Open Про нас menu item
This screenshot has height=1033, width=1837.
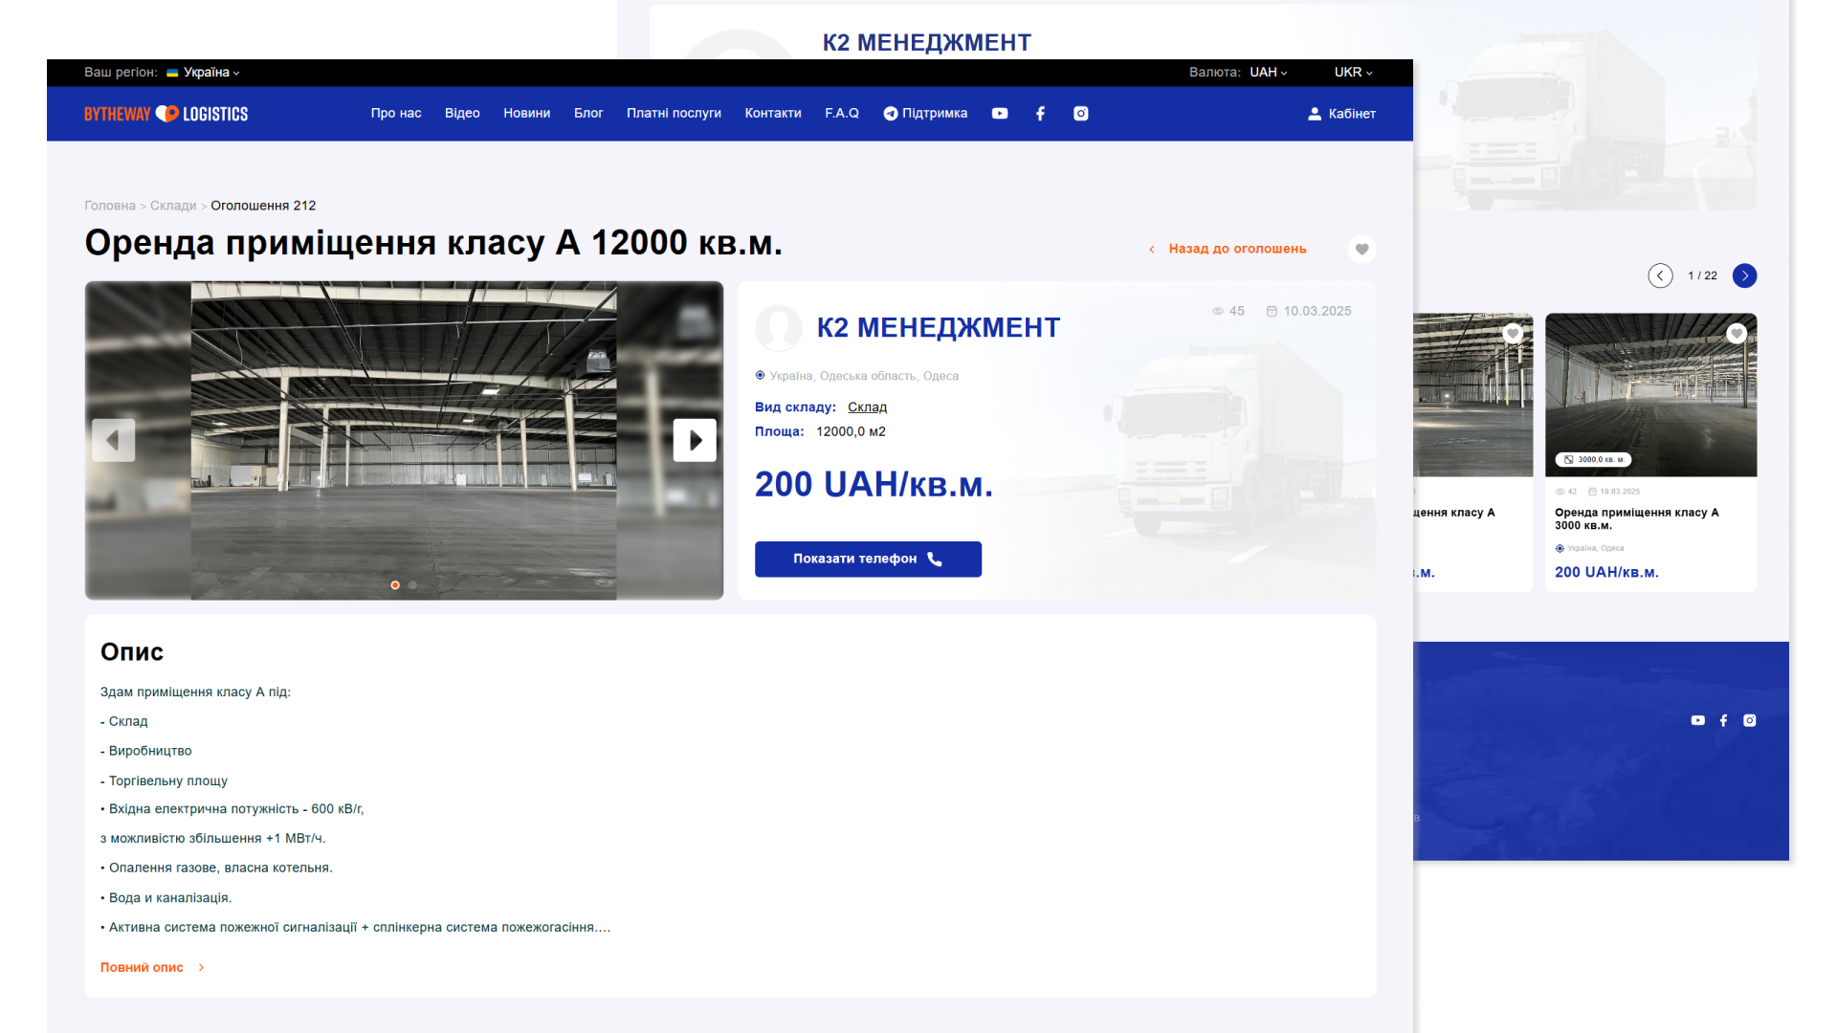click(396, 114)
